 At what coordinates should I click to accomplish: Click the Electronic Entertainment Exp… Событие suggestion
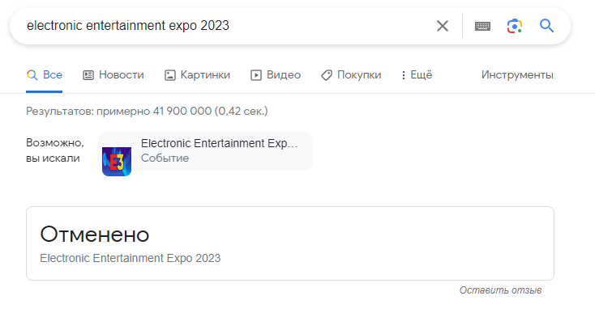point(205,151)
